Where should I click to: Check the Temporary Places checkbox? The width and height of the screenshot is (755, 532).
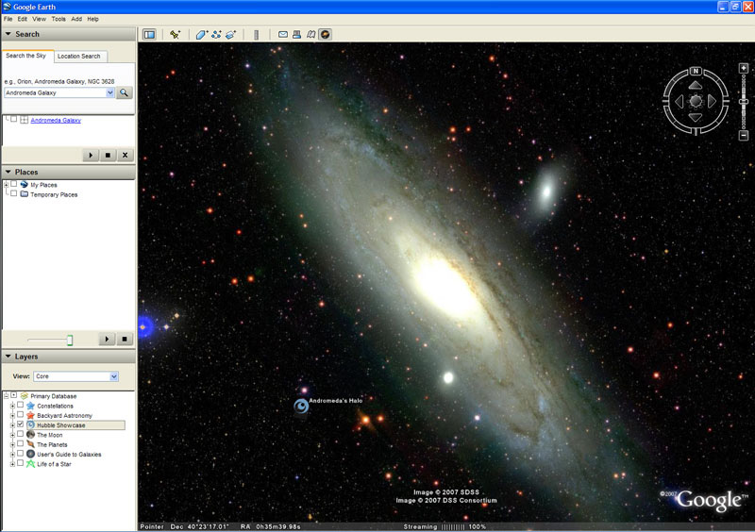click(13, 194)
